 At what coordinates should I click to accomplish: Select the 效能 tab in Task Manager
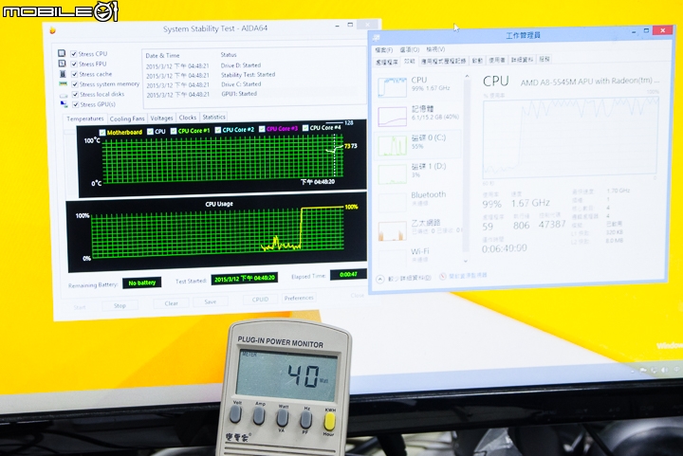tap(410, 62)
